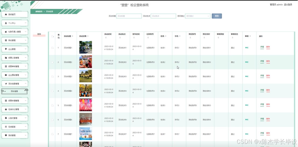Click the sort arrows under 审核状态 header
This screenshot has height=147, width=298.
pos(232,38)
